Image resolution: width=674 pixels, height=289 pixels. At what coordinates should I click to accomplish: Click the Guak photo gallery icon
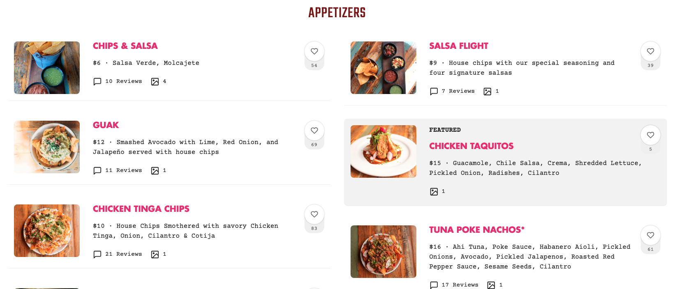point(155,171)
